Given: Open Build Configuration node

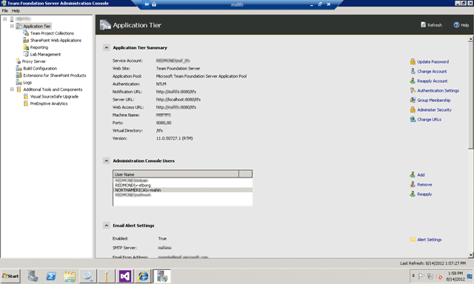Looking at the screenshot, I should point(40,69).
